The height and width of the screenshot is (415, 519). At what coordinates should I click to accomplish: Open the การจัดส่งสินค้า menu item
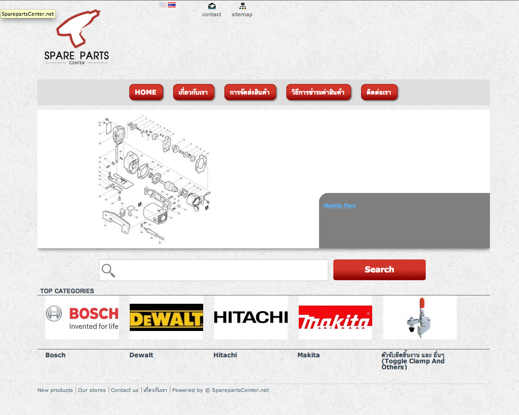tap(250, 92)
